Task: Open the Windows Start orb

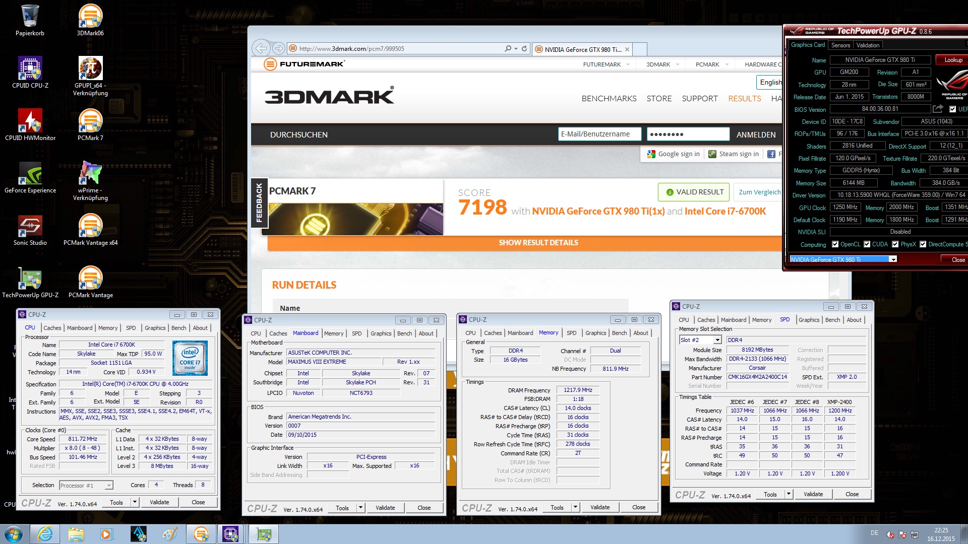Action: pyautogui.click(x=14, y=534)
